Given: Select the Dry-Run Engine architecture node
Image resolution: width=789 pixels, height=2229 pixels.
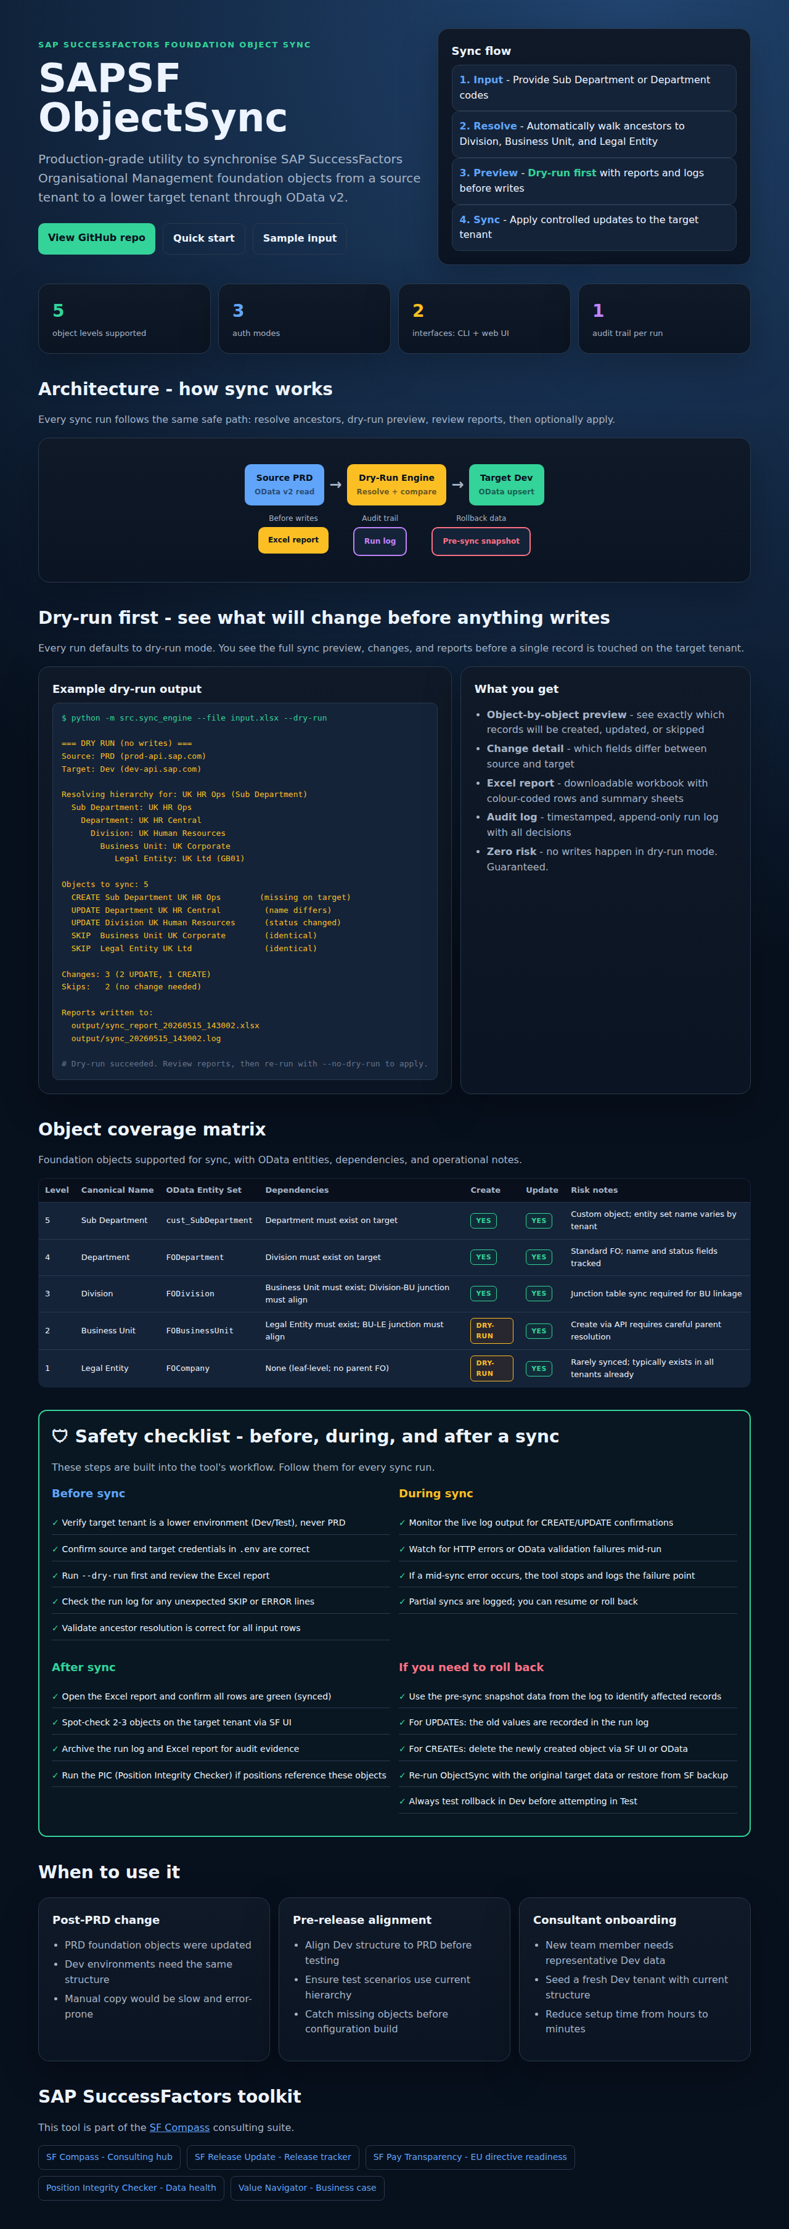Looking at the screenshot, I should pyautogui.click(x=396, y=485).
